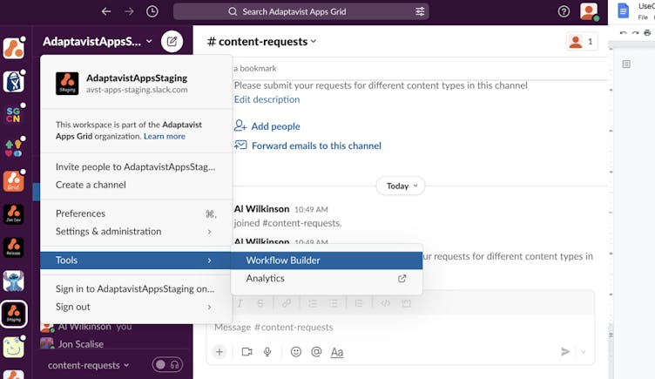Image resolution: width=655 pixels, height=379 pixels.
Task: Open members list showing 1 member
Action: pyautogui.click(x=582, y=41)
